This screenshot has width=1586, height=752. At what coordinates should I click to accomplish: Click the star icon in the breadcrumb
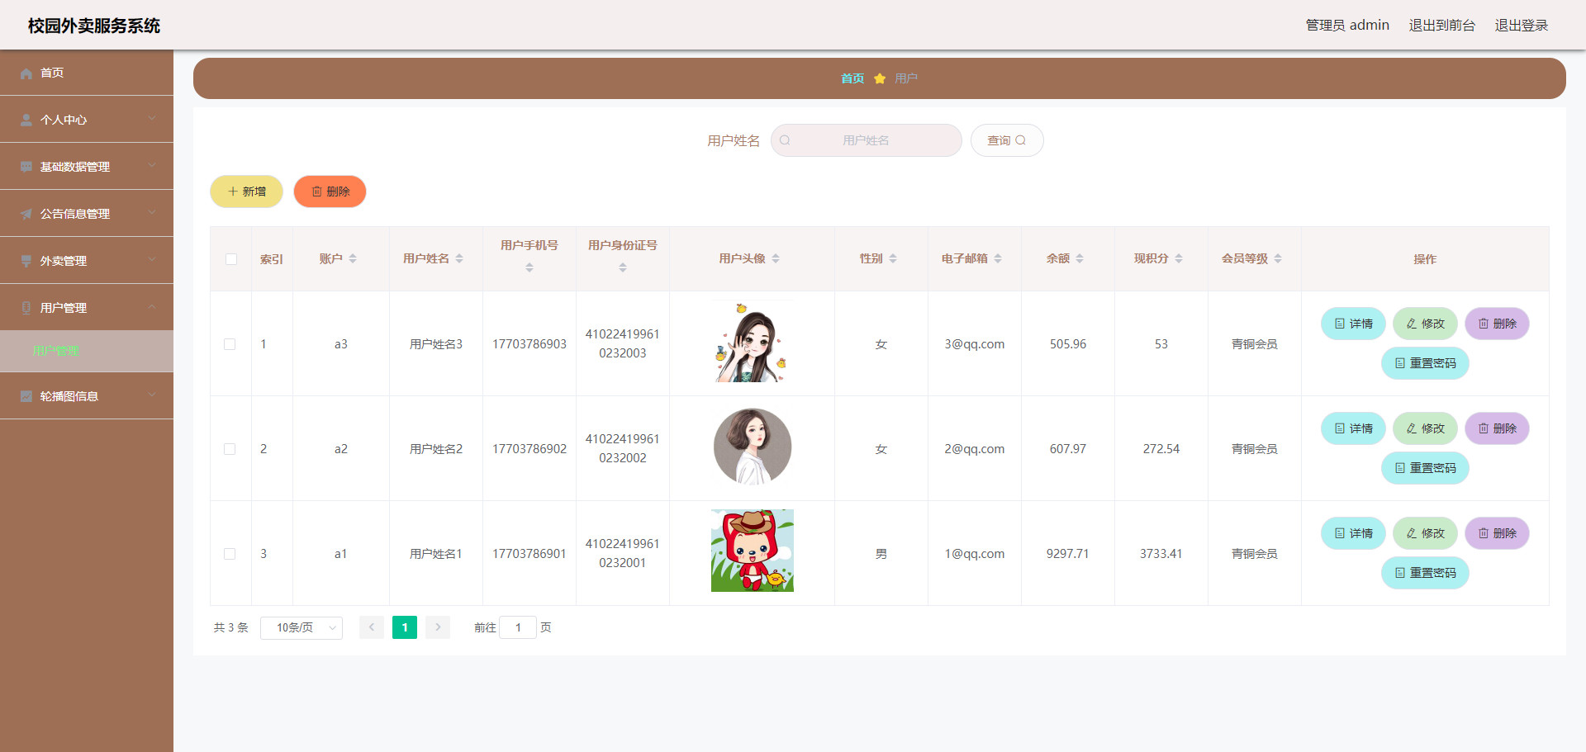coord(880,78)
